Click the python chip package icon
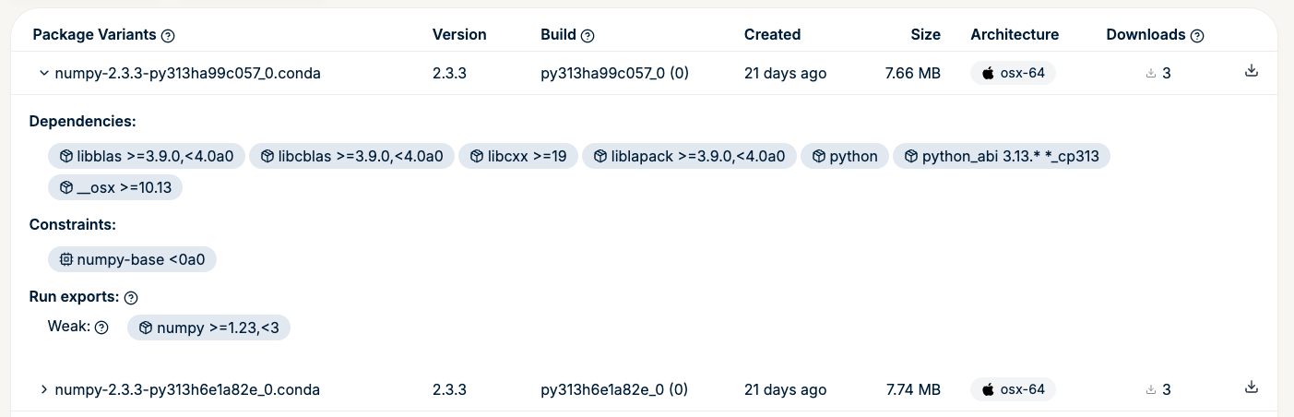 click(x=819, y=156)
